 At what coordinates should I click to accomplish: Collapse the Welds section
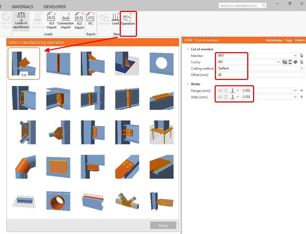[x=188, y=84]
